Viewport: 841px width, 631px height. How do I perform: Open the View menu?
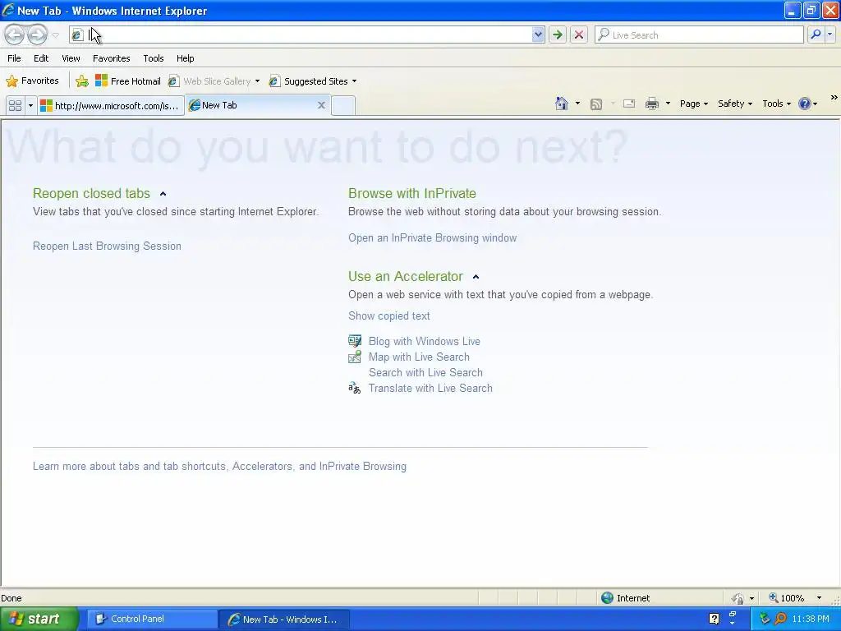71,58
